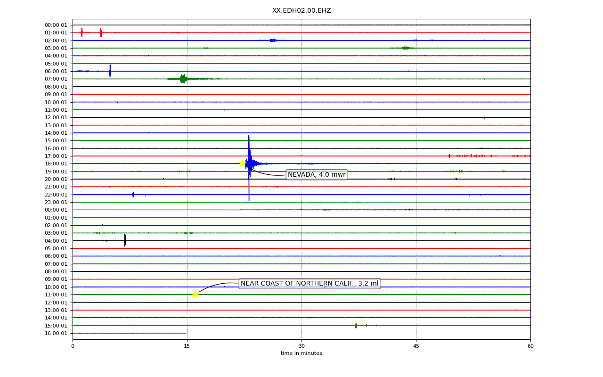Click the blue spike on the 06:00:01 trace
This screenshot has height=377, width=603.
110,71
